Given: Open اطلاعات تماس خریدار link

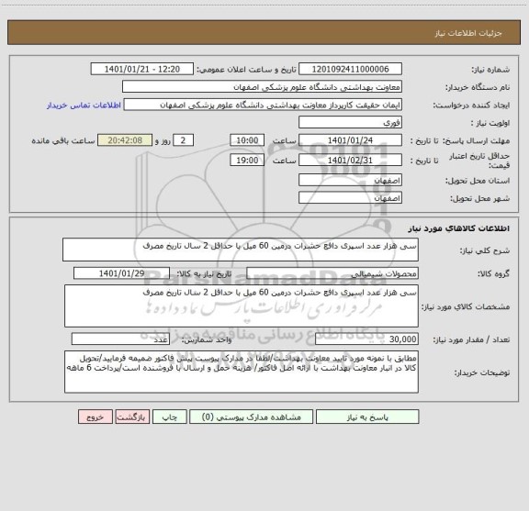Looking at the screenshot, I should point(84,106).
